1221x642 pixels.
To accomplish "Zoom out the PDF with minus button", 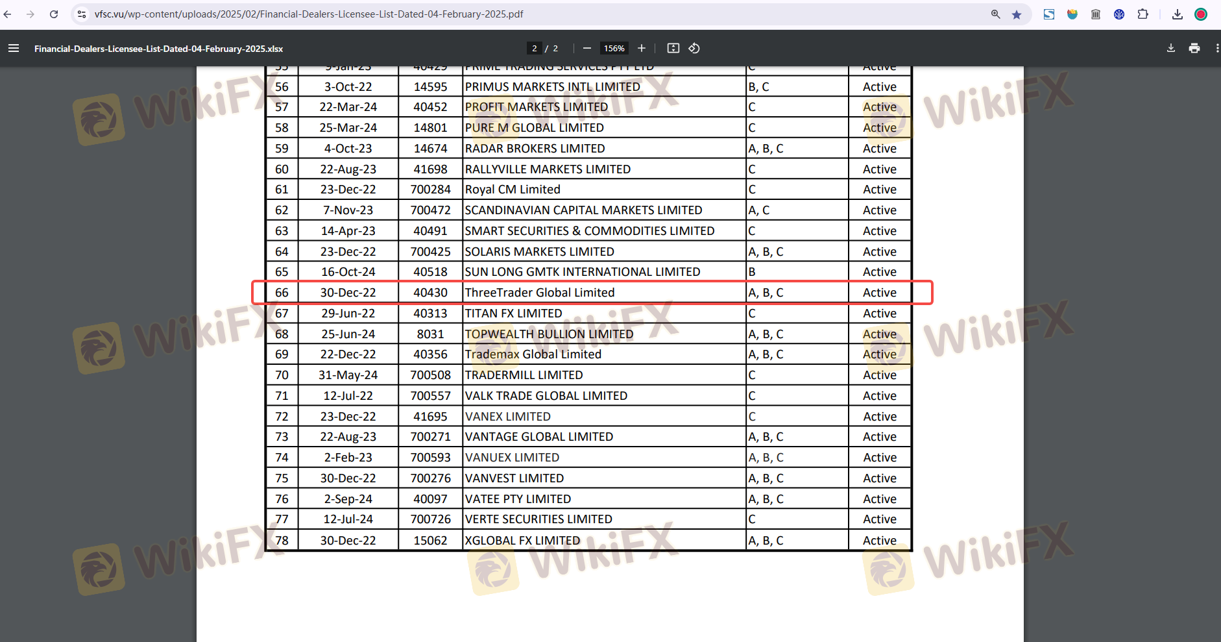I will coord(587,48).
